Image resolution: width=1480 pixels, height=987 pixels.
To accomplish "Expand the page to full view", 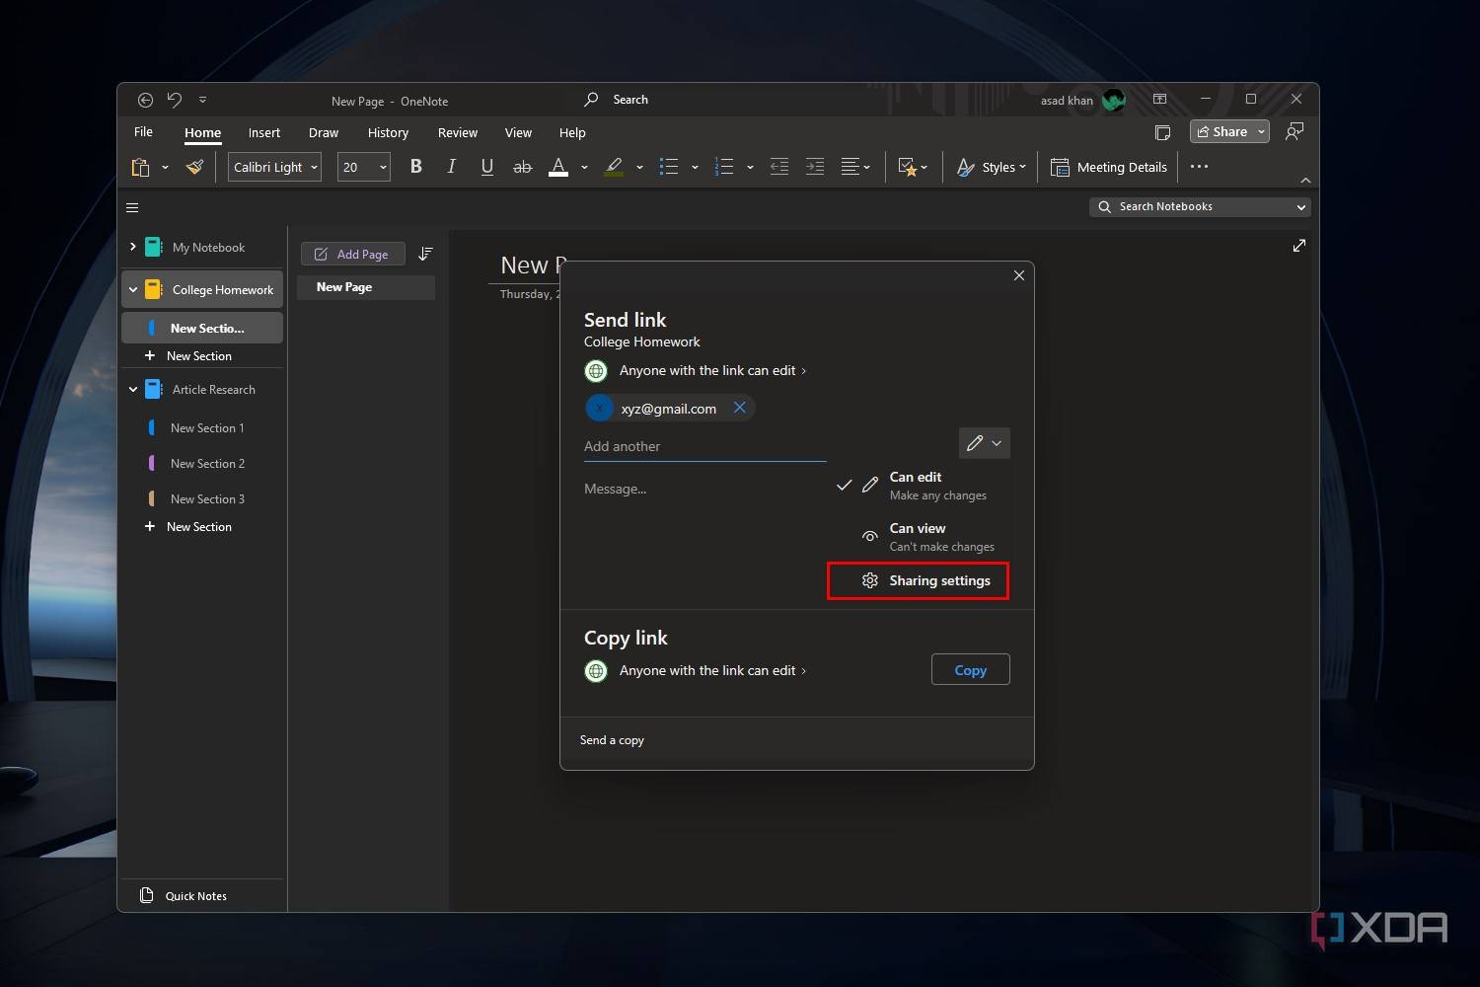I will click(x=1299, y=245).
